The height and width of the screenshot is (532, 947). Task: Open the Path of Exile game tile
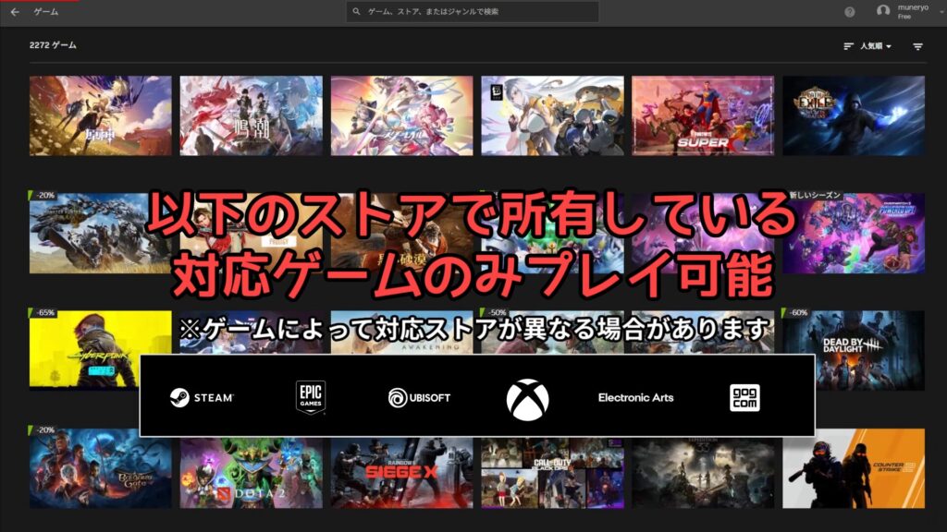tap(854, 115)
